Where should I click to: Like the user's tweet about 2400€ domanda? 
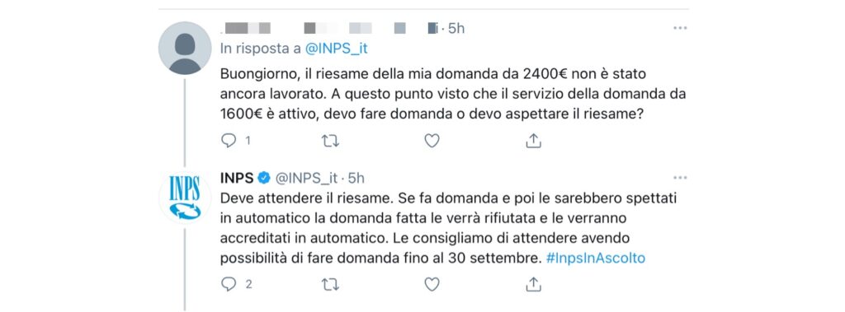pyautogui.click(x=432, y=141)
